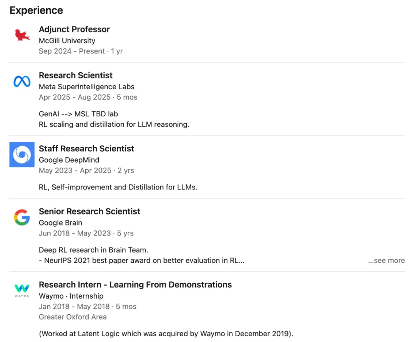The image size is (415, 342).
Task: Open the Adjunct Professor job title
Action: (74, 29)
